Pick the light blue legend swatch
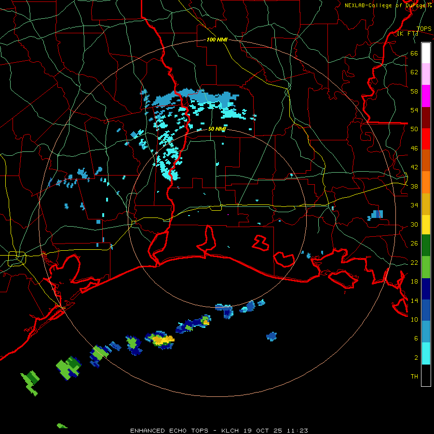Screen dimensions: 434x434 point(426,332)
